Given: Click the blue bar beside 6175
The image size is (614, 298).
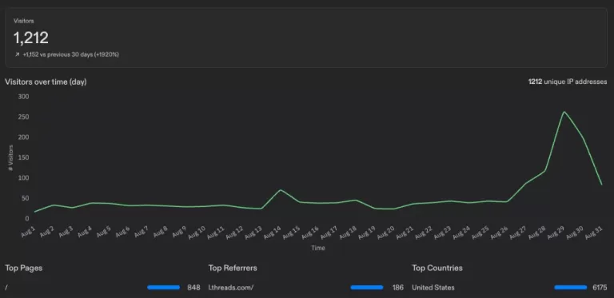Looking at the screenshot, I should click(x=571, y=288).
